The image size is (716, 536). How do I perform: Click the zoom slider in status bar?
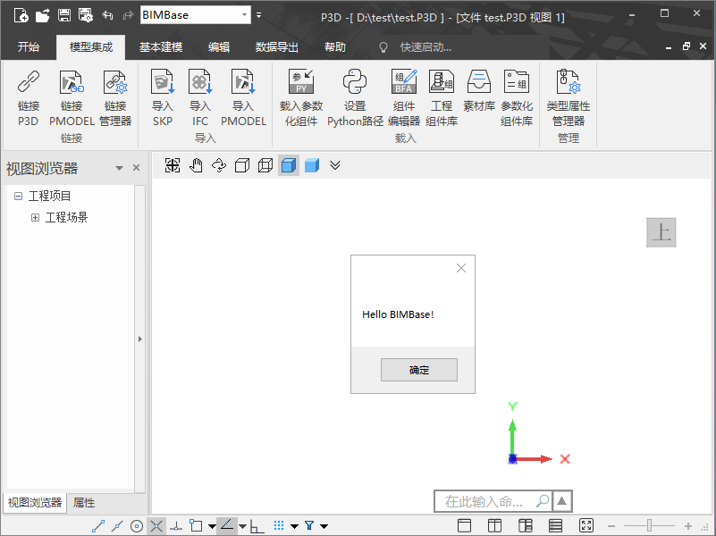click(650, 526)
